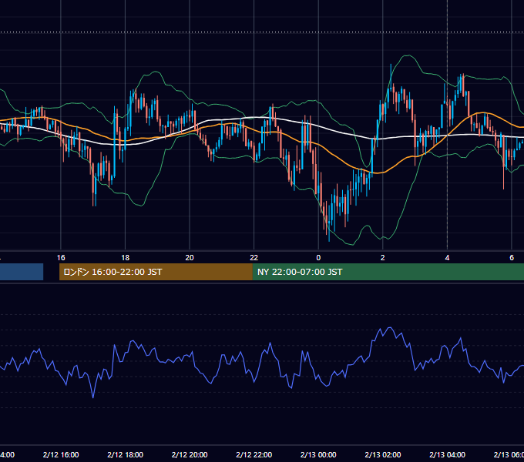
Task: Click the 16 hour label on upper axis
Action: [61, 258]
